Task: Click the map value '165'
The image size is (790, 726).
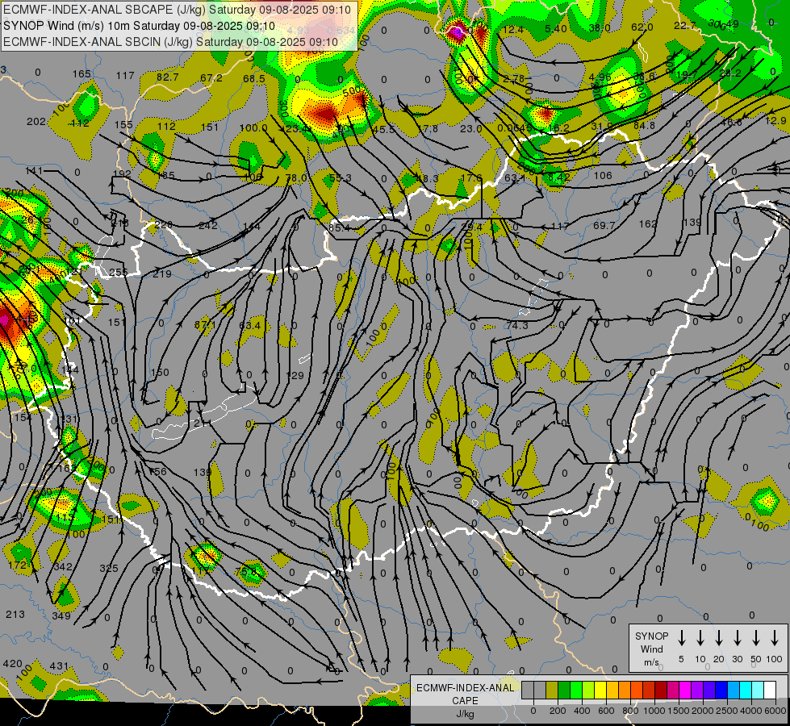Action: (x=82, y=74)
